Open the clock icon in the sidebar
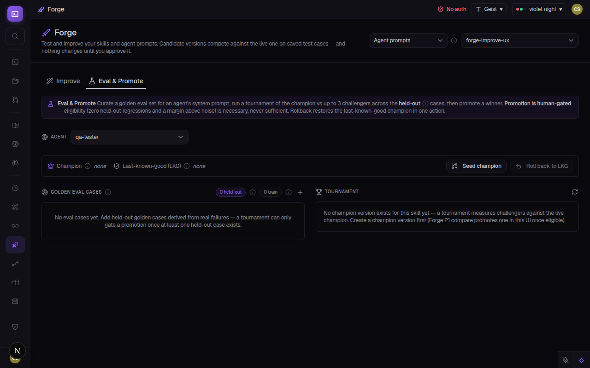The width and height of the screenshot is (590, 368). tap(15, 188)
